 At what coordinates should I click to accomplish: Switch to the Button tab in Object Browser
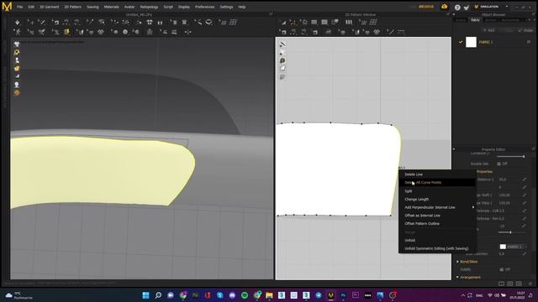point(490,20)
